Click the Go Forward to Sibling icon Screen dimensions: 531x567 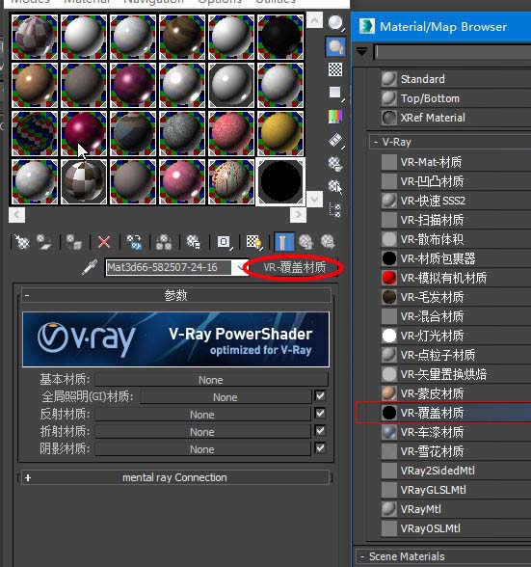(x=329, y=242)
